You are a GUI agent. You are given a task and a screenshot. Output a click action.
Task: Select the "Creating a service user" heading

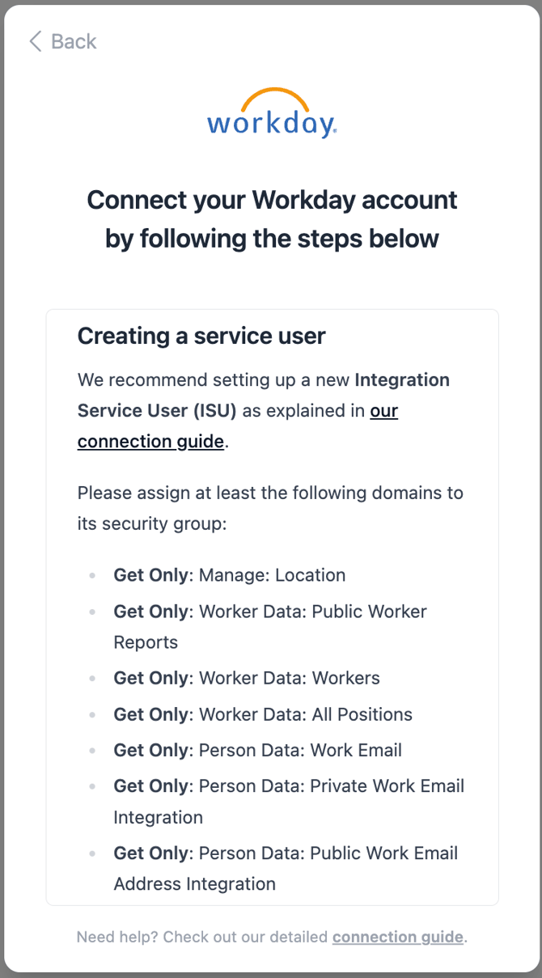201,336
